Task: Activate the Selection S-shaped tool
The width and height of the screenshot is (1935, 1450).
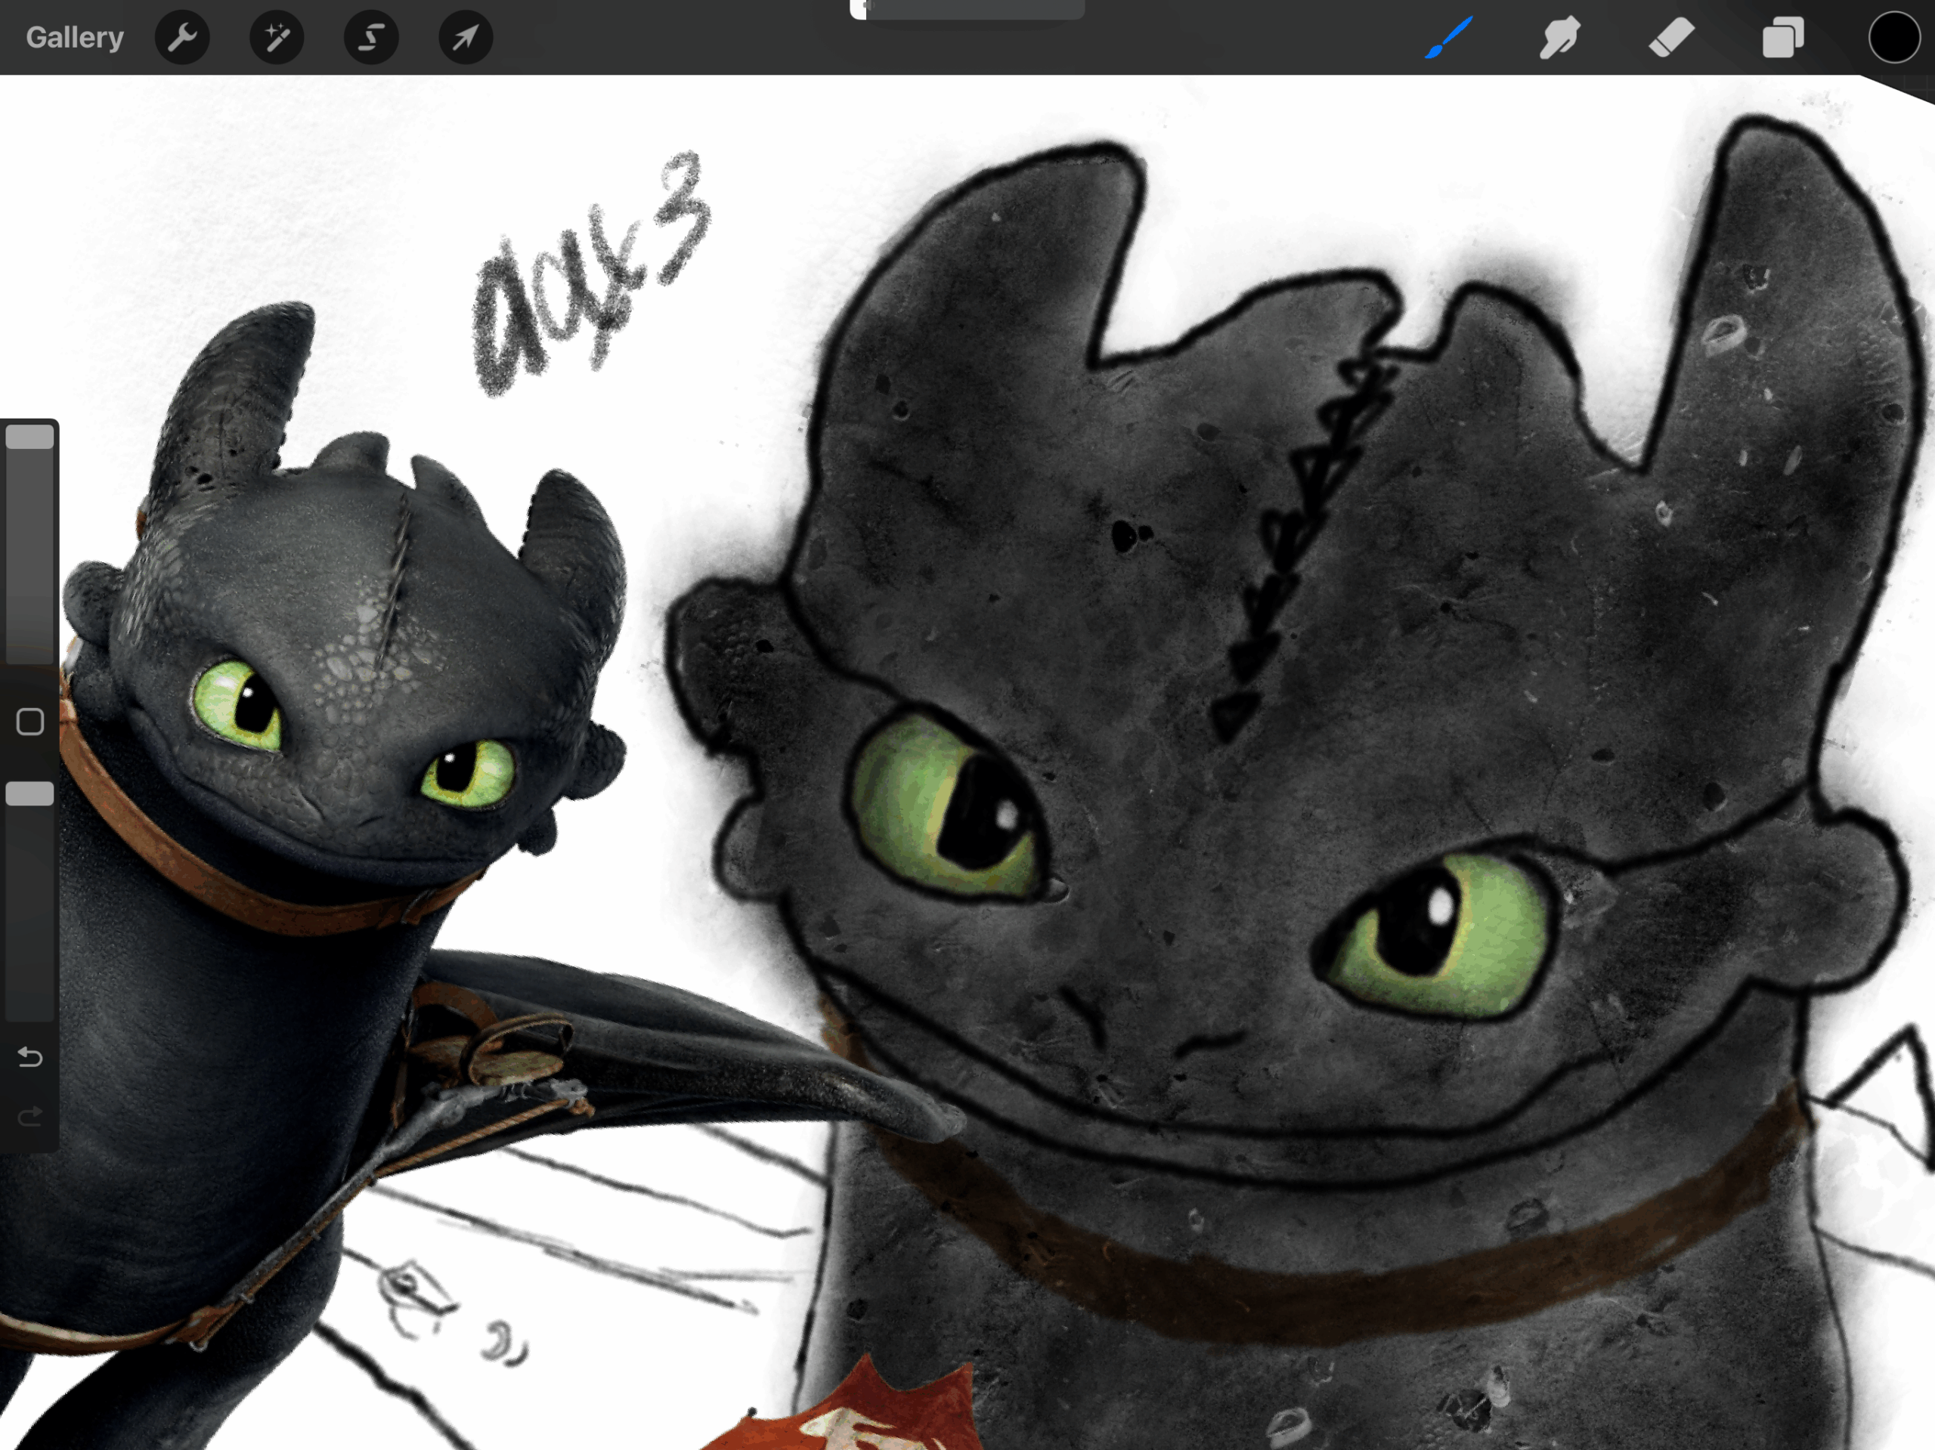Action: [x=371, y=38]
